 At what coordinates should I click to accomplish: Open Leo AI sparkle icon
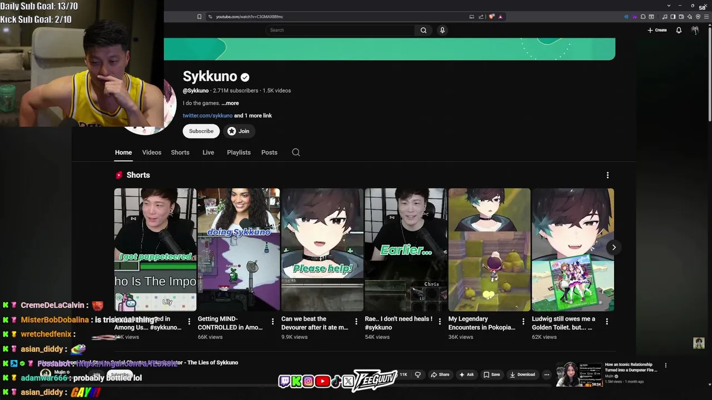pyautogui.click(x=689, y=17)
